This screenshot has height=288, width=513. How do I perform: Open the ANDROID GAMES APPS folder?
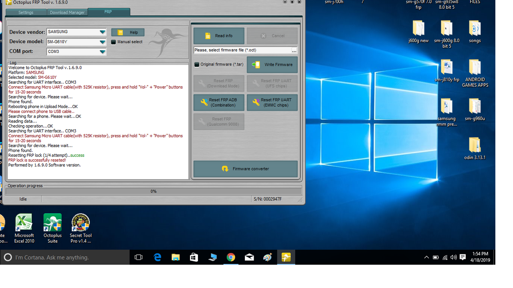pos(475,74)
